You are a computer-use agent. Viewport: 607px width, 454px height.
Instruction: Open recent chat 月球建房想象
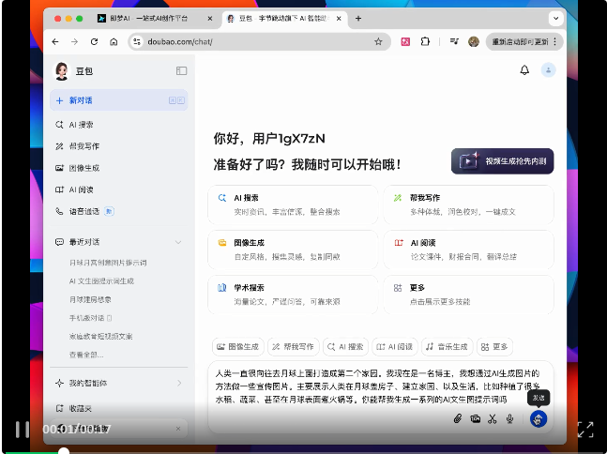coord(90,299)
